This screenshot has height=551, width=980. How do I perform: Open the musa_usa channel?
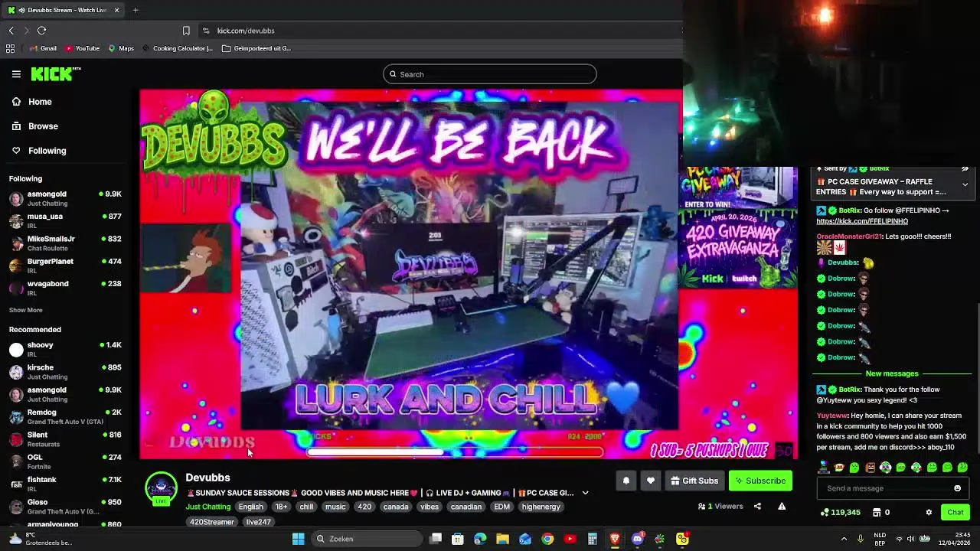(65, 220)
